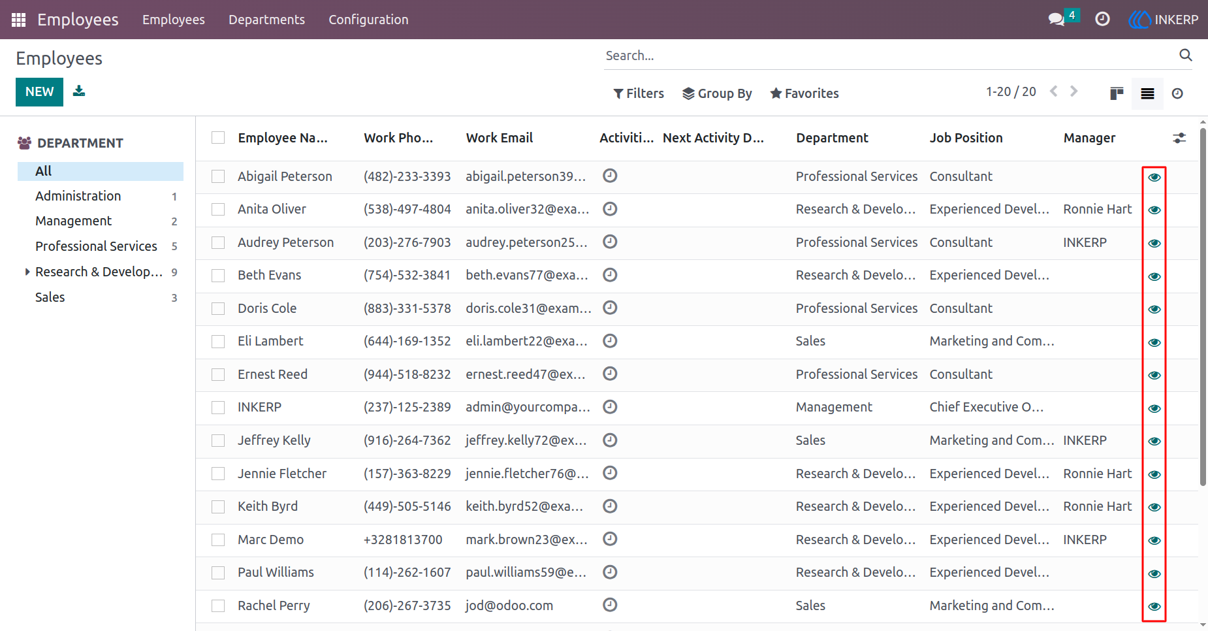Viewport: 1208px width, 631px height.
Task: Open the Favorites dropdown
Action: [804, 93]
